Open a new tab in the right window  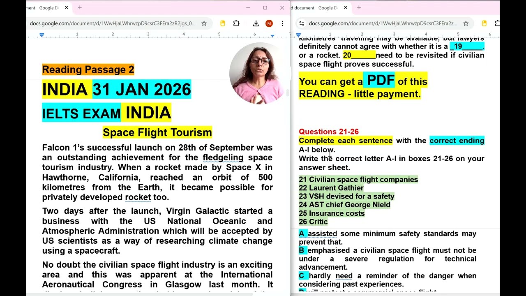tap(359, 7)
